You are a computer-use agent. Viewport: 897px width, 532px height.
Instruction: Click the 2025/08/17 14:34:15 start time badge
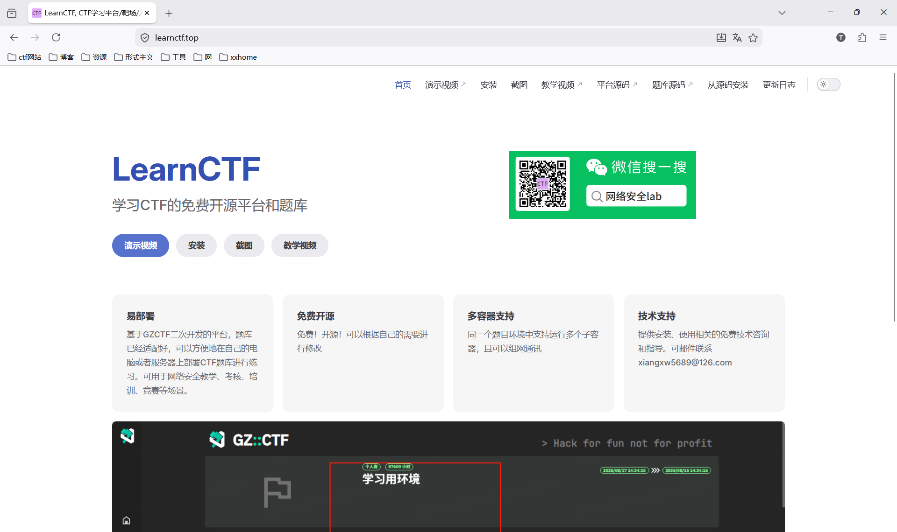coord(624,470)
